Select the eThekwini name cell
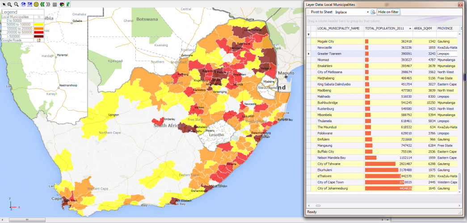Viewport: 467px width, 223px height. pos(341,176)
